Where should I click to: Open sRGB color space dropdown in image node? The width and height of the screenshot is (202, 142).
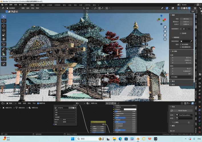(69, 120)
